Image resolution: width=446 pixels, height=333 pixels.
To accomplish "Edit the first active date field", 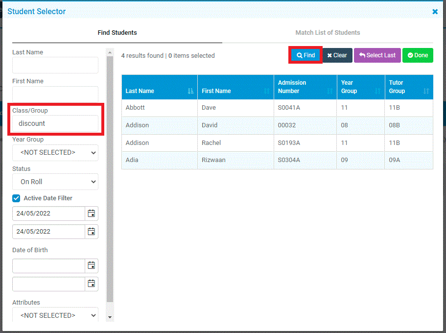I will [48, 214].
